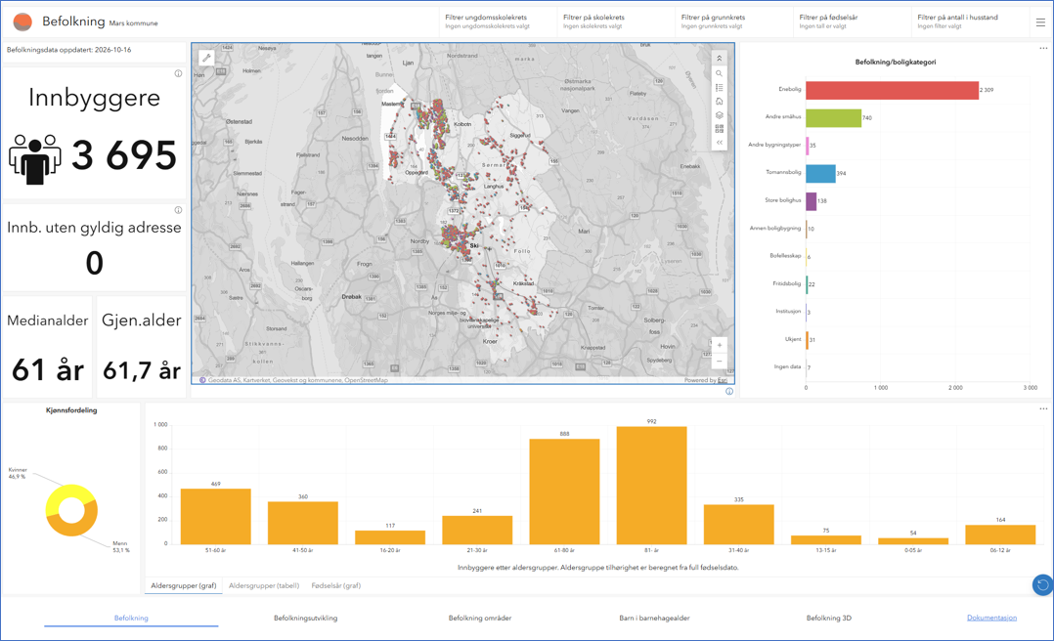Open the basemap gallery grid
The image size is (1054, 641).
point(720,128)
